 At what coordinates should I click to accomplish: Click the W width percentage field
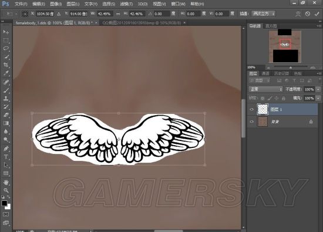pyautogui.click(x=105, y=14)
